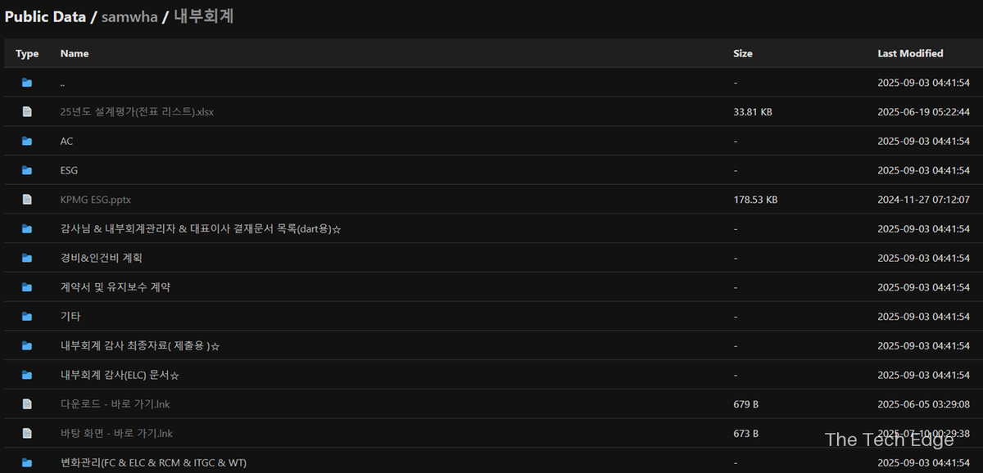
Task: Sort by the Last Modified column header
Action: coord(910,53)
